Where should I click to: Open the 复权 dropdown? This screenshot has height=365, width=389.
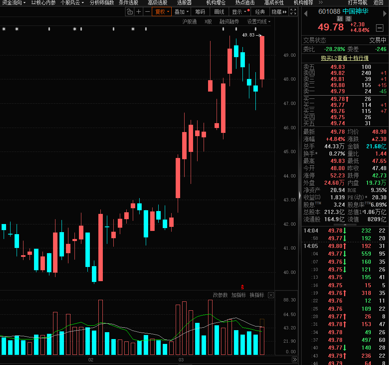click(162, 12)
